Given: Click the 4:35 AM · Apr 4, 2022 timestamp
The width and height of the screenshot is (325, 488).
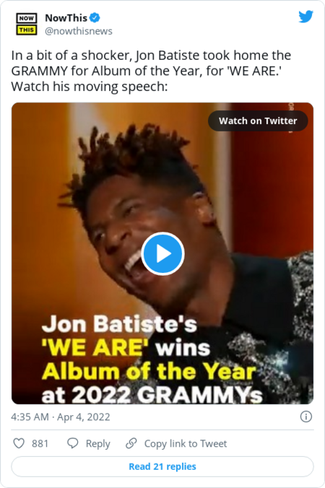Looking at the screenshot, I should pos(61,417).
